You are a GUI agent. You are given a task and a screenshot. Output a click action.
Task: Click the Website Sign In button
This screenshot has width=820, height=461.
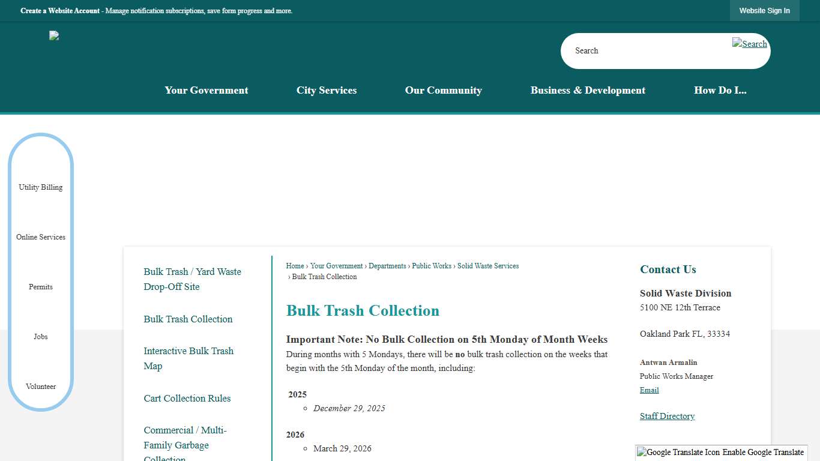[764, 10]
